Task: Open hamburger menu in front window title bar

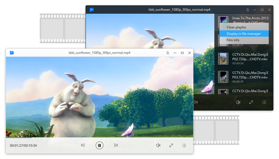Action: pos(168,53)
